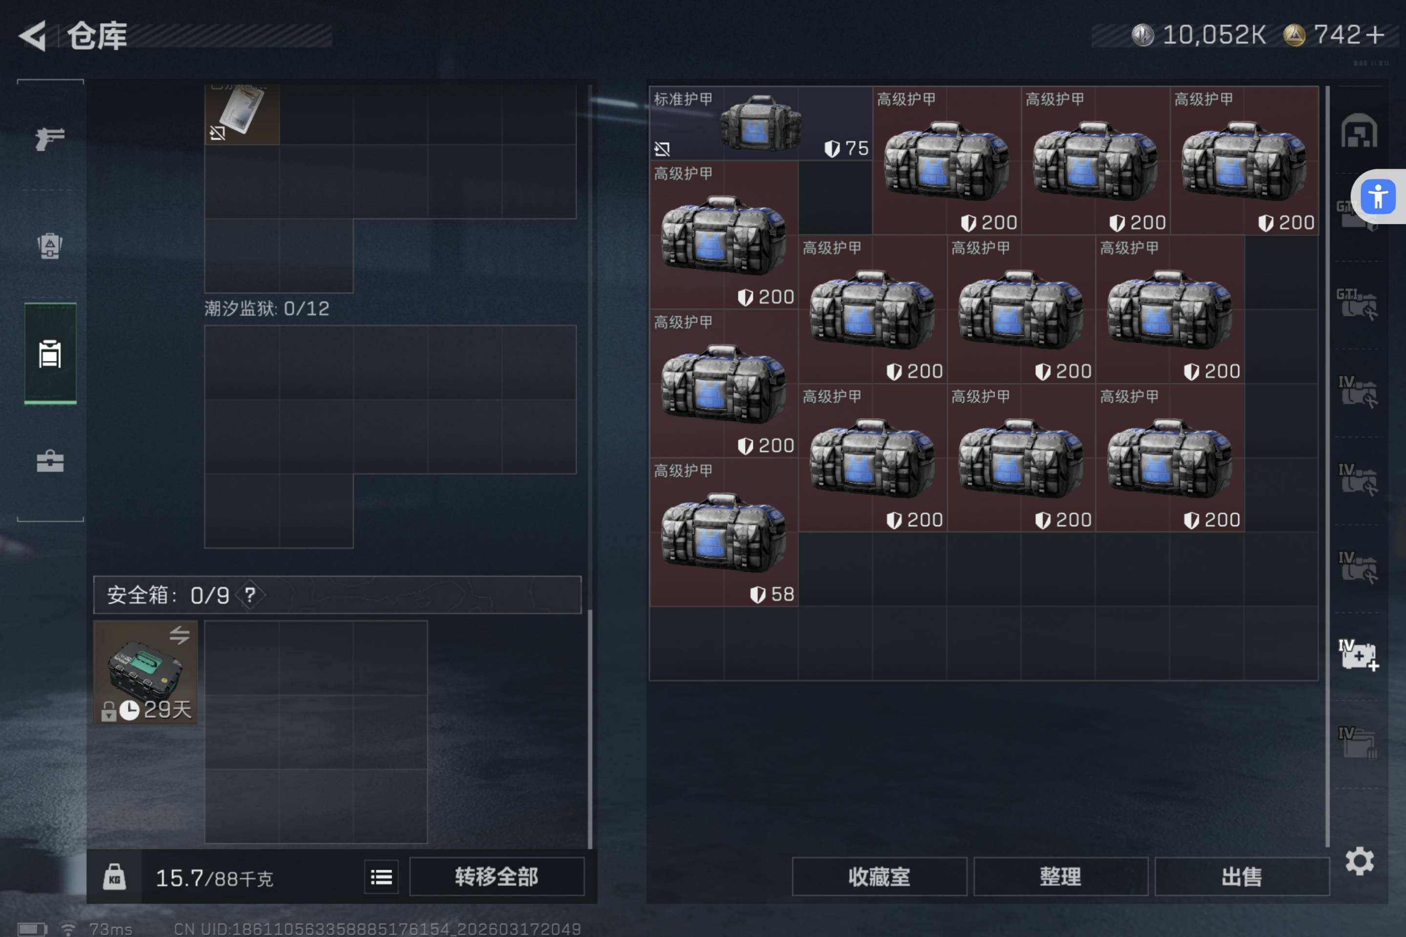The image size is (1406, 937).
Task: Select the 高级护甲 bag with durability 58
Action: click(x=724, y=532)
